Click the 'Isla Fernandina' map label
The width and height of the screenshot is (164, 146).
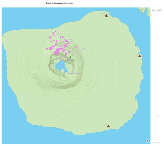click(x=75, y=73)
